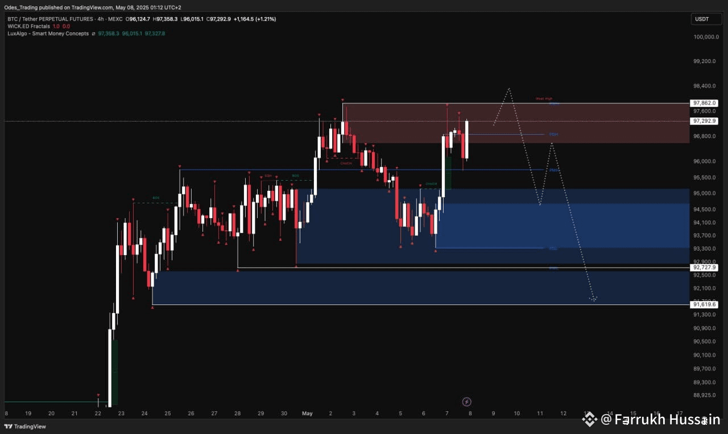728x434 pixels.
Task: Click the TradingView logo in the bottom corner
Action: click(x=26, y=426)
